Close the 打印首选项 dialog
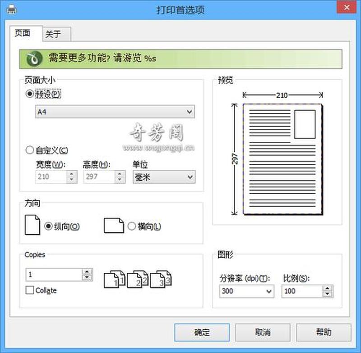The width and height of the screenshot is (361, 353). (x=347, y=8)
